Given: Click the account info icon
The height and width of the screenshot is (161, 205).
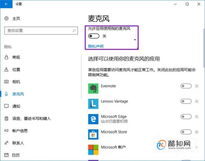Looking at the screenshot, I should pos(6,131).
